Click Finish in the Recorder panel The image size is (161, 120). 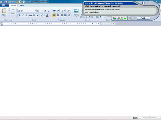pyautogui.click(x=143, y=18)
